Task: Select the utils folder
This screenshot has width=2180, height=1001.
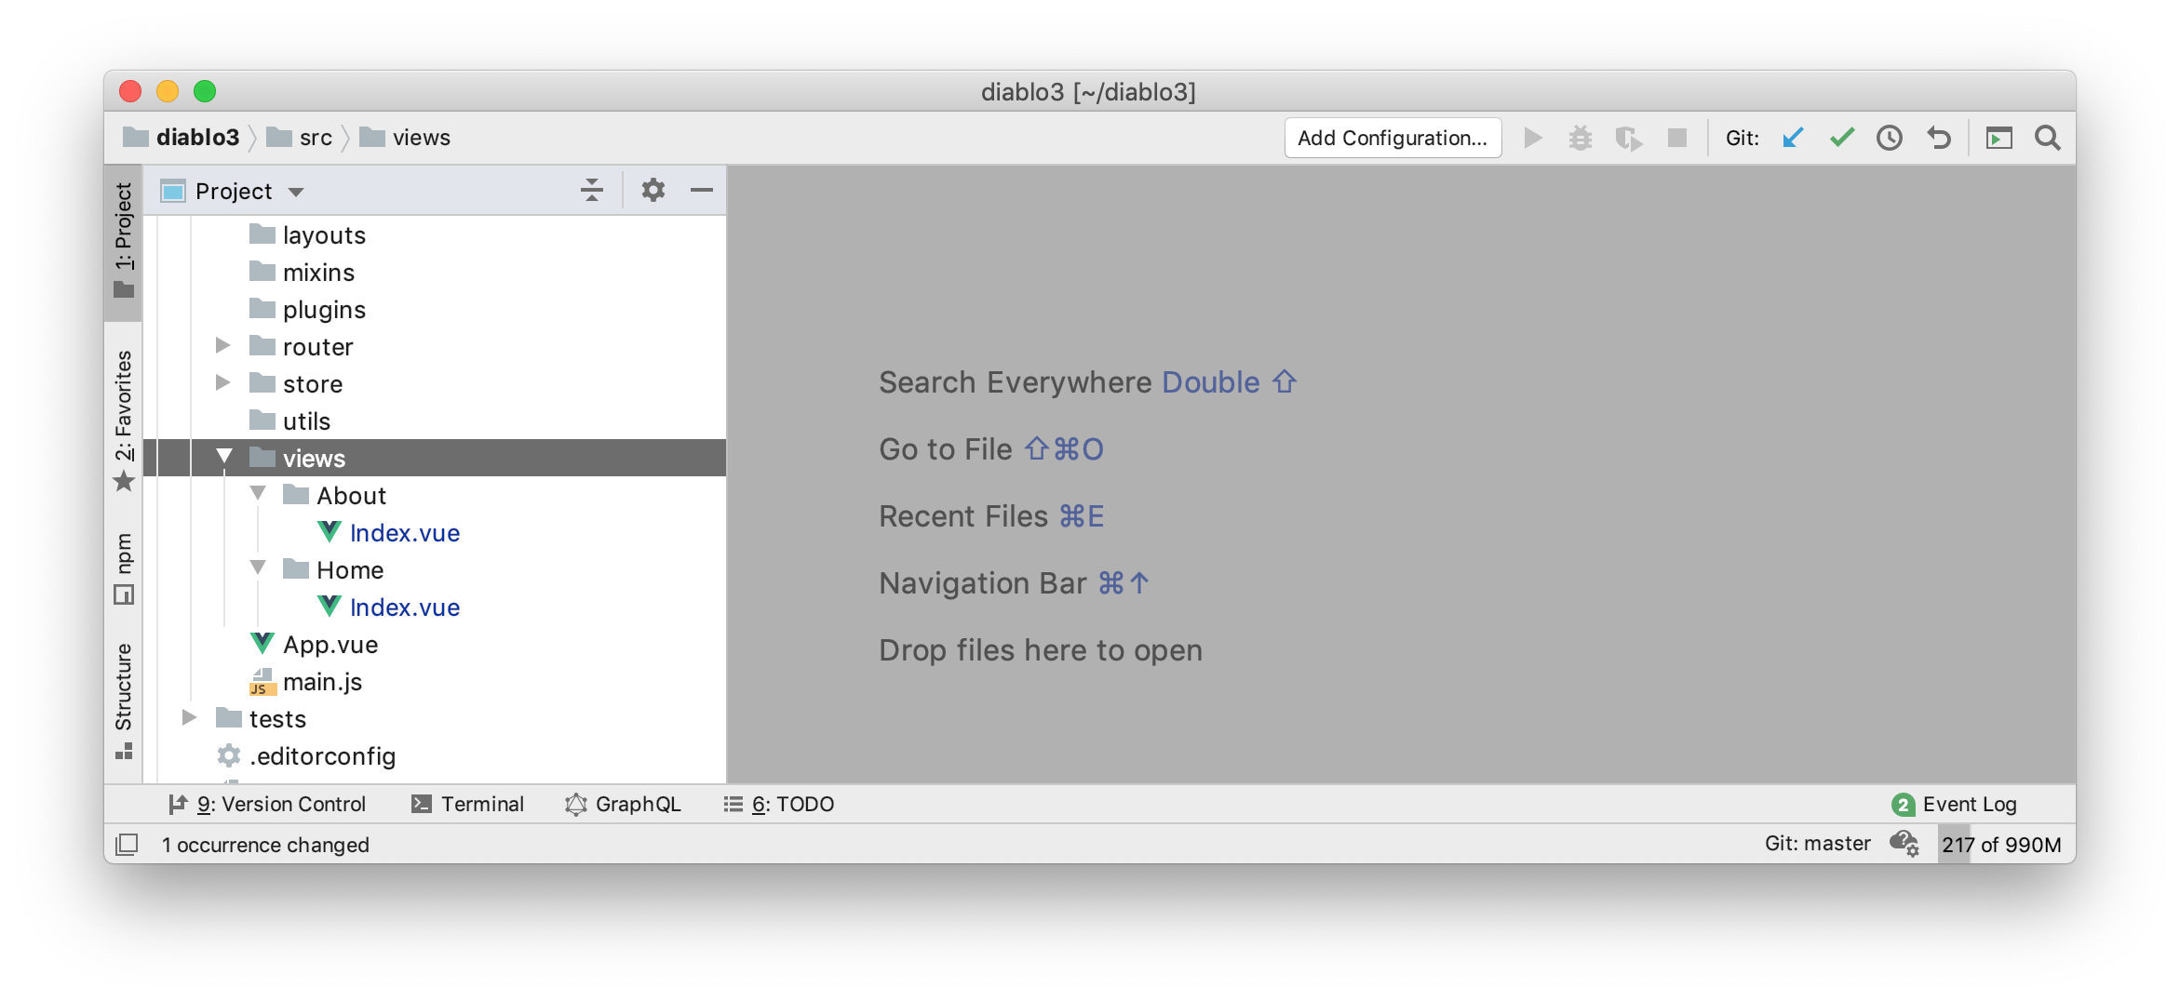Action: click(290, 420)
